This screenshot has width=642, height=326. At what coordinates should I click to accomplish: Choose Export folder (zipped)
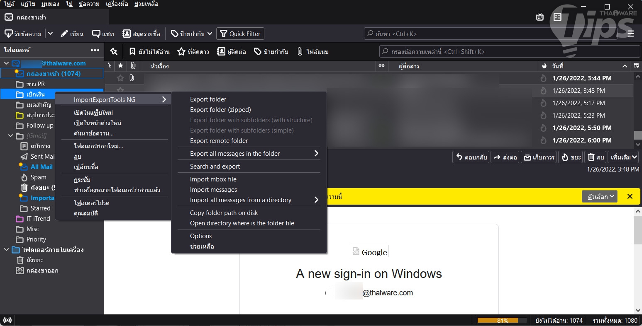[249, 110]
